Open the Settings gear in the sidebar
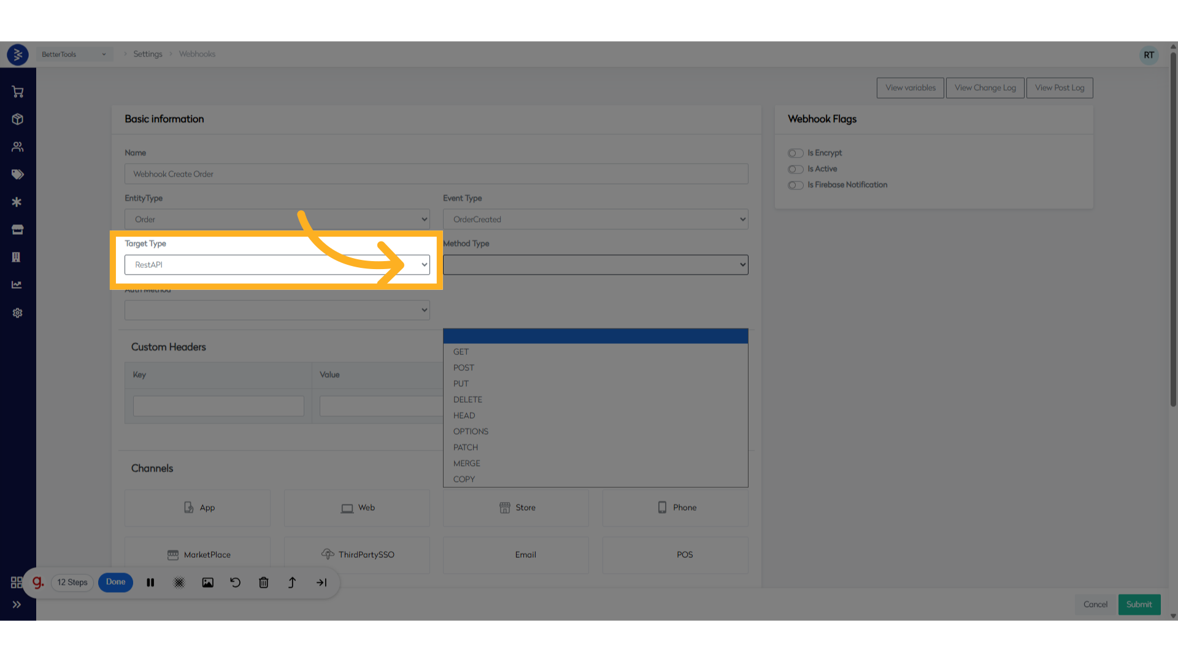 tap(17, 313)
